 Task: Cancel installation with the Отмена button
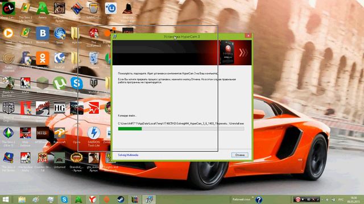[239, 155]
